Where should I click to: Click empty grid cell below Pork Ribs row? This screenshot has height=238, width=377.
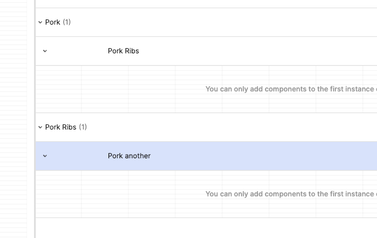pos(106,89)
